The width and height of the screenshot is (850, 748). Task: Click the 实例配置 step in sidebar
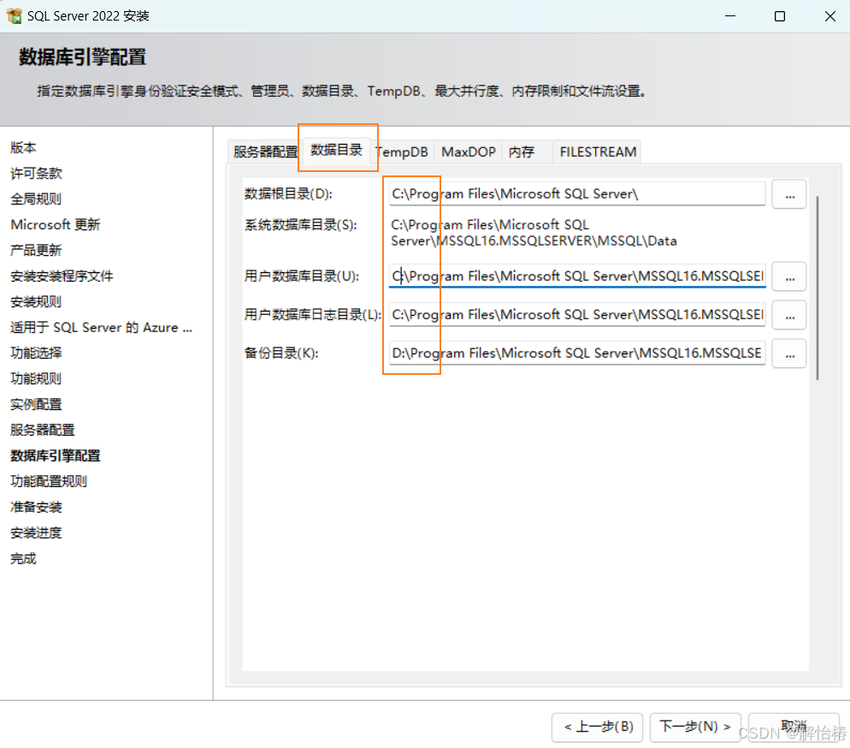[x=36, y=405]
